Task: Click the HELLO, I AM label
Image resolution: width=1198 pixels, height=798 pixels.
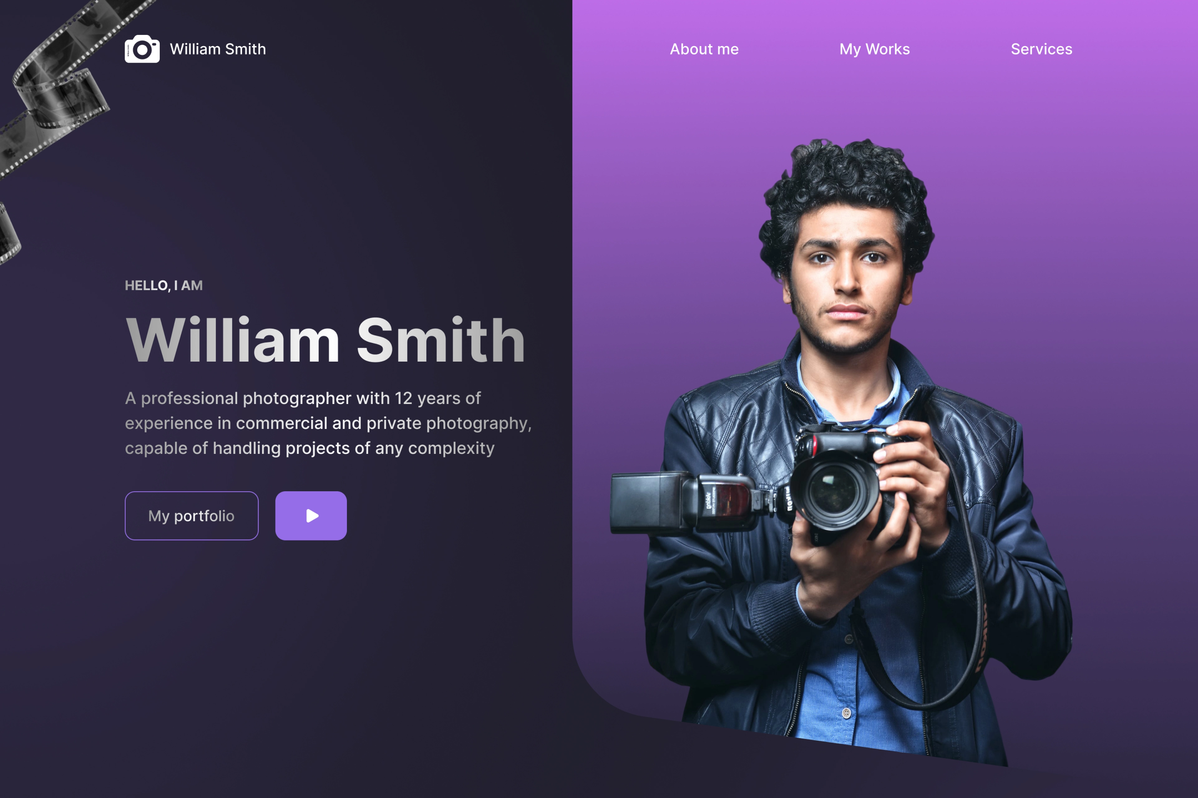Action: (x=163, y=286)
